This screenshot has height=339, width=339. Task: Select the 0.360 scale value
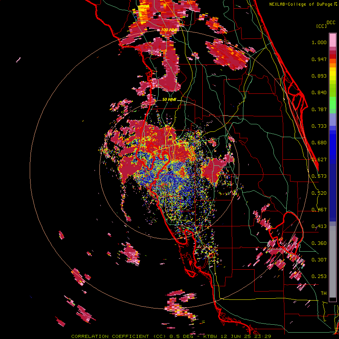click(319, 243)
